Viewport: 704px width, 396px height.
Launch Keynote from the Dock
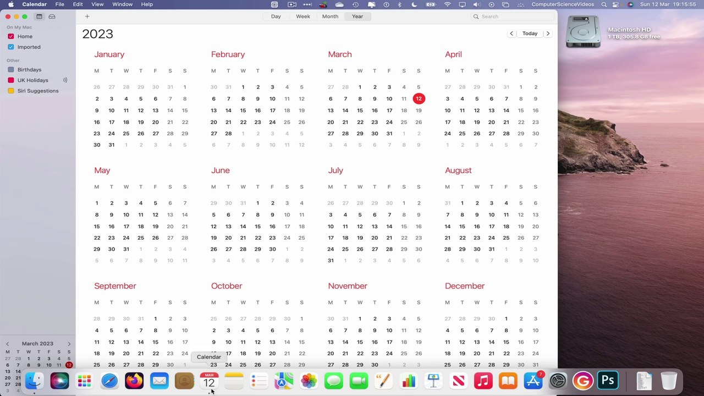click(433, 381)
